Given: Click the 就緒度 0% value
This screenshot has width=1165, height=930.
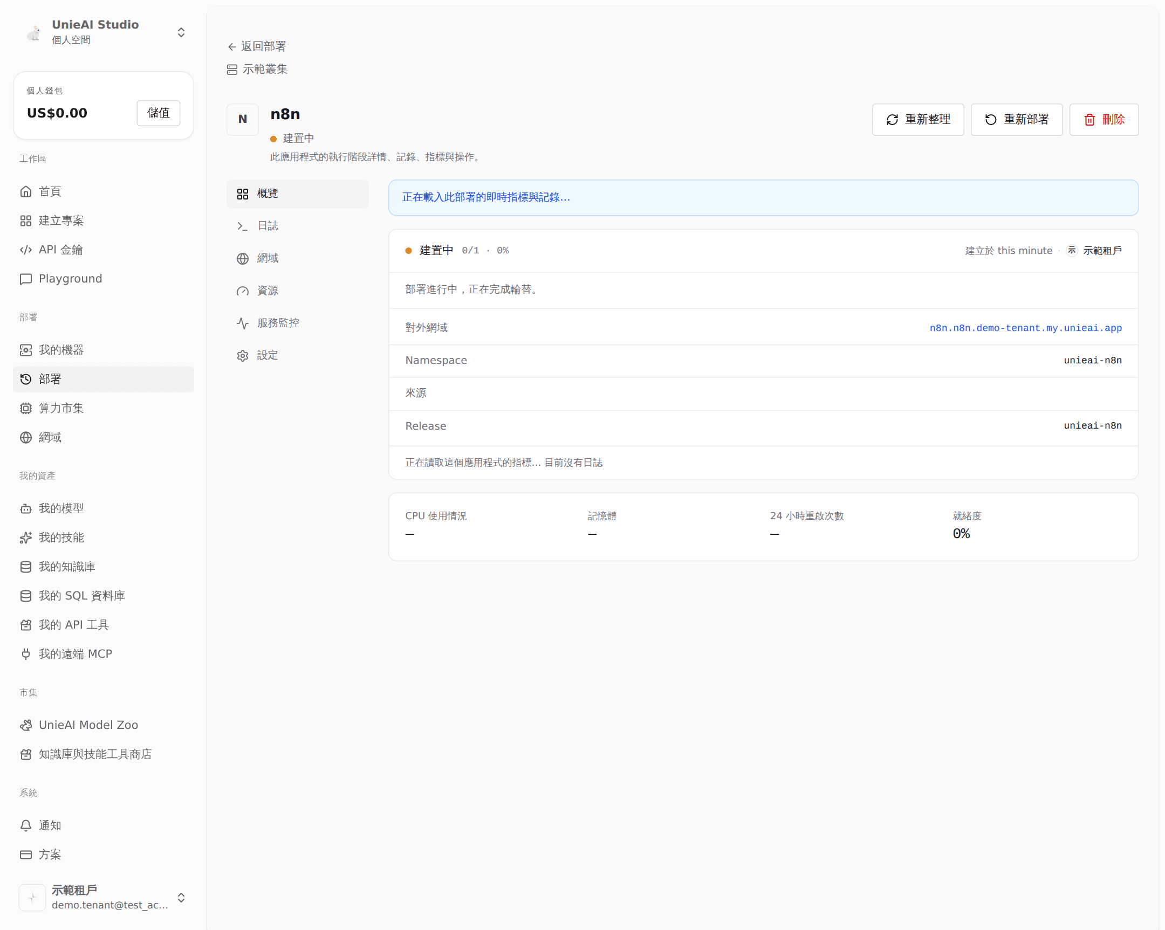Looking at the screenshot, I should 961,534.
